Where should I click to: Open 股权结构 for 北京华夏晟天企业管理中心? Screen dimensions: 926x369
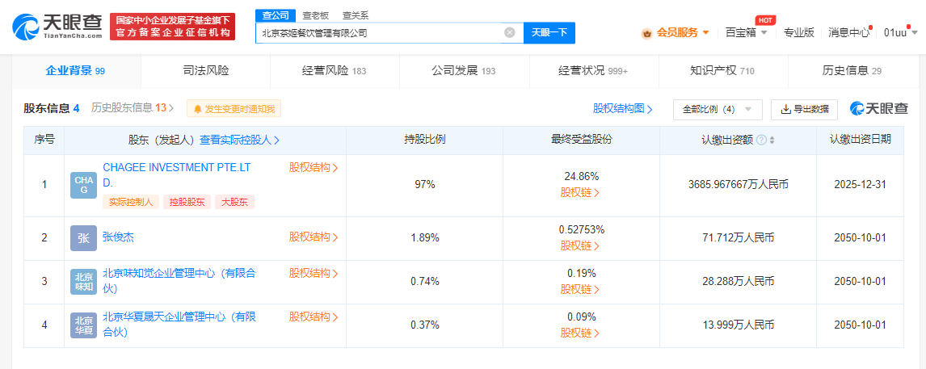coord(314,317)
